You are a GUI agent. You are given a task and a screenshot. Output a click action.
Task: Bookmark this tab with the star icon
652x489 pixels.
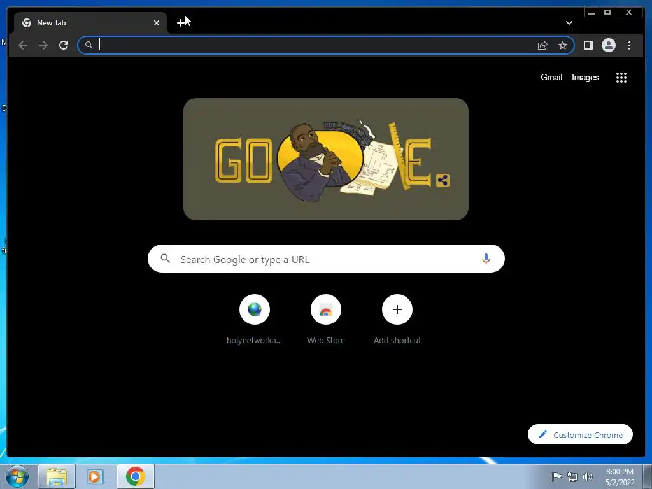click(x=563, y=45)
